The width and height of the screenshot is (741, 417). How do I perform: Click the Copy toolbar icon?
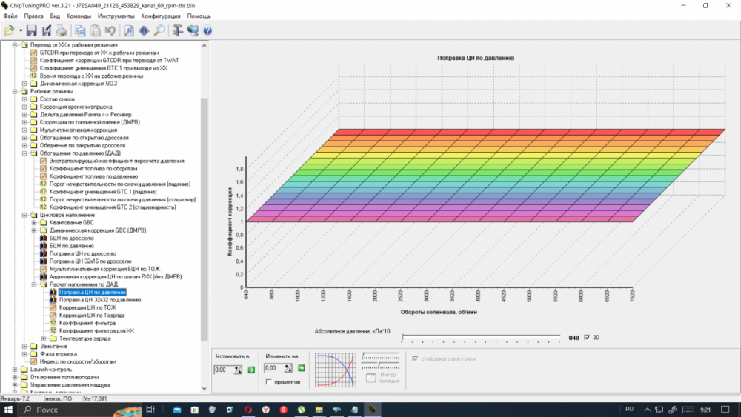tap(80, 30)
